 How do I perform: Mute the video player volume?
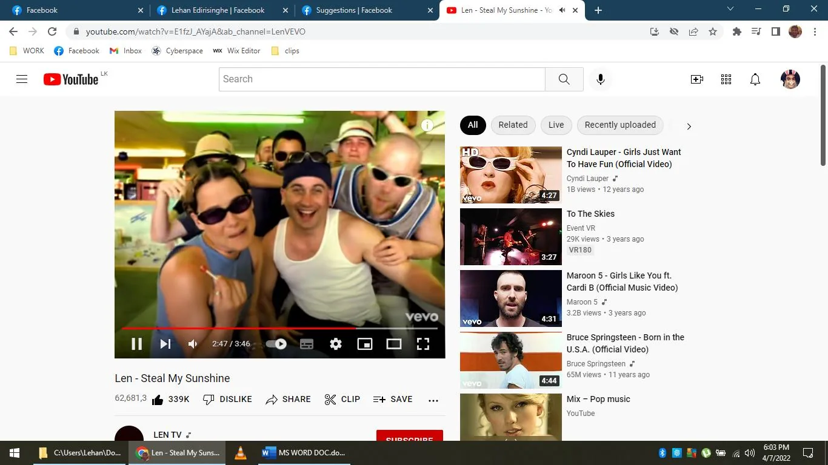(193, 344)
